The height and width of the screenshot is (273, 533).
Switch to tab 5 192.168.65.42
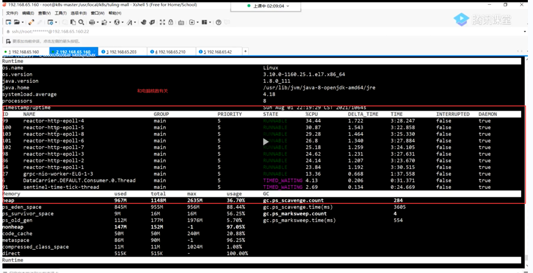pyautogui.click(x=218, y=52)
